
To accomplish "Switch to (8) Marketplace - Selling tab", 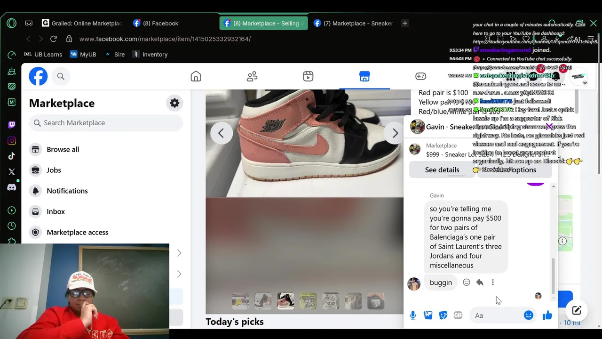I will (x=263, y=23).
